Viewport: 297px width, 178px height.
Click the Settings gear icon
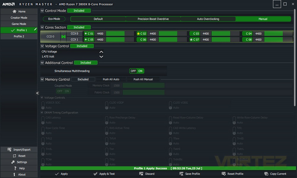point(13,162)
